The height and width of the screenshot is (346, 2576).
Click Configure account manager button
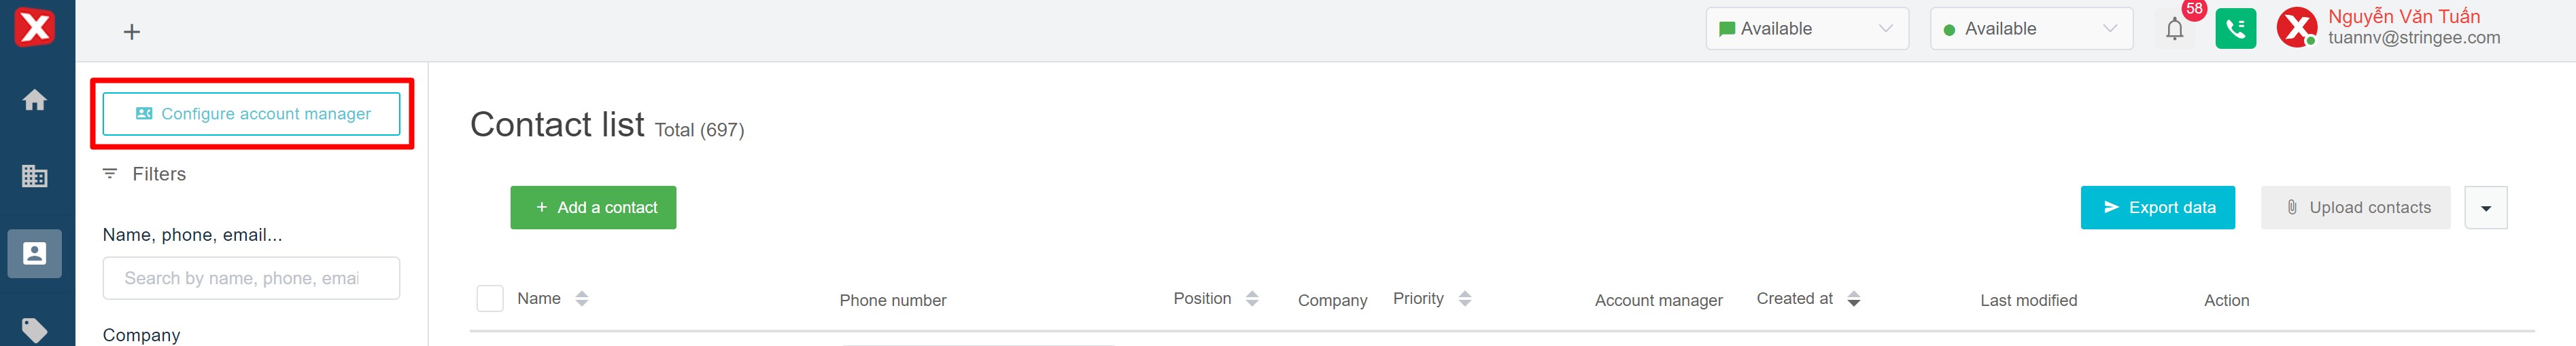(x=252, y=114)
